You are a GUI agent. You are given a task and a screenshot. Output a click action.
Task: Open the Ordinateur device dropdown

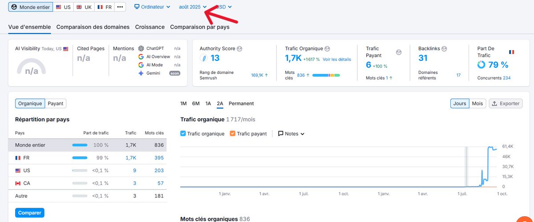point(152,7)
